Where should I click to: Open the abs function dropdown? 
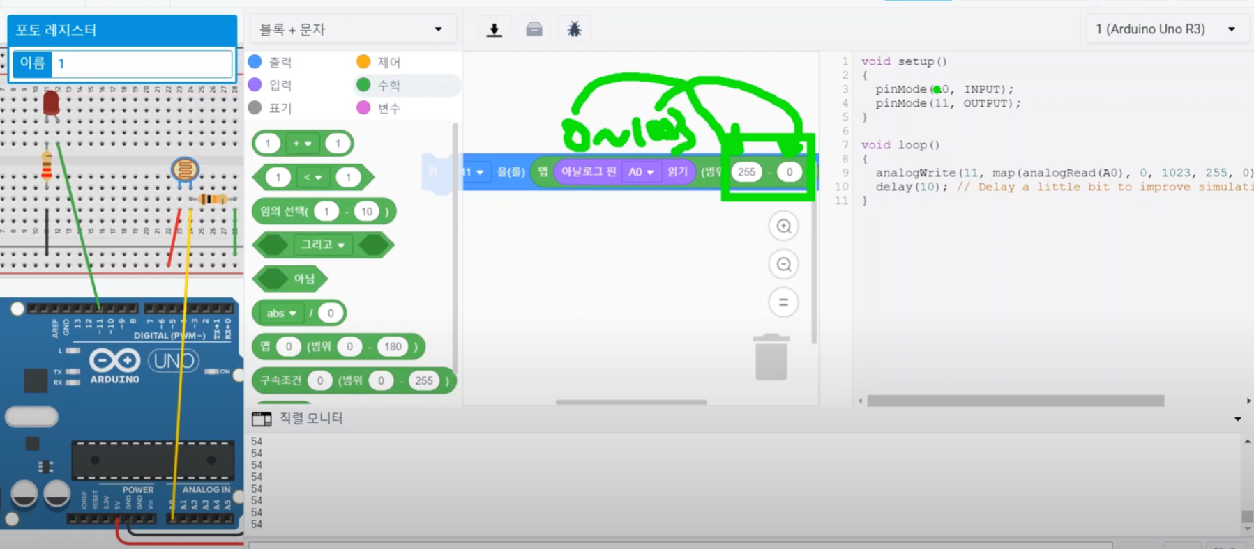(x=281, y=314)
